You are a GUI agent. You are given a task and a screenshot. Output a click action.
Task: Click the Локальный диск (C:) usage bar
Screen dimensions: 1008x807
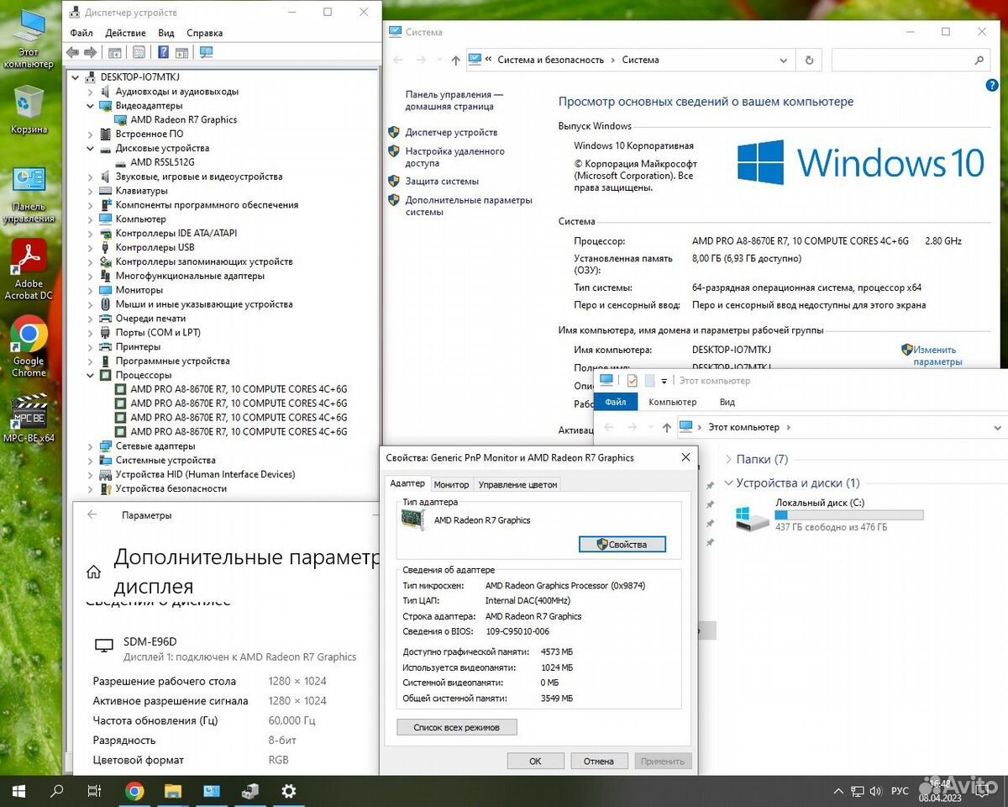848,515
